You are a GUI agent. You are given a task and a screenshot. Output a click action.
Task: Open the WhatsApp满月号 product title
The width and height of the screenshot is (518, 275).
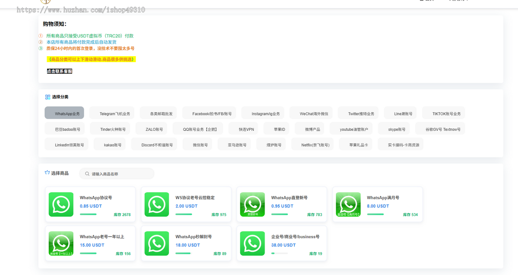383,198
